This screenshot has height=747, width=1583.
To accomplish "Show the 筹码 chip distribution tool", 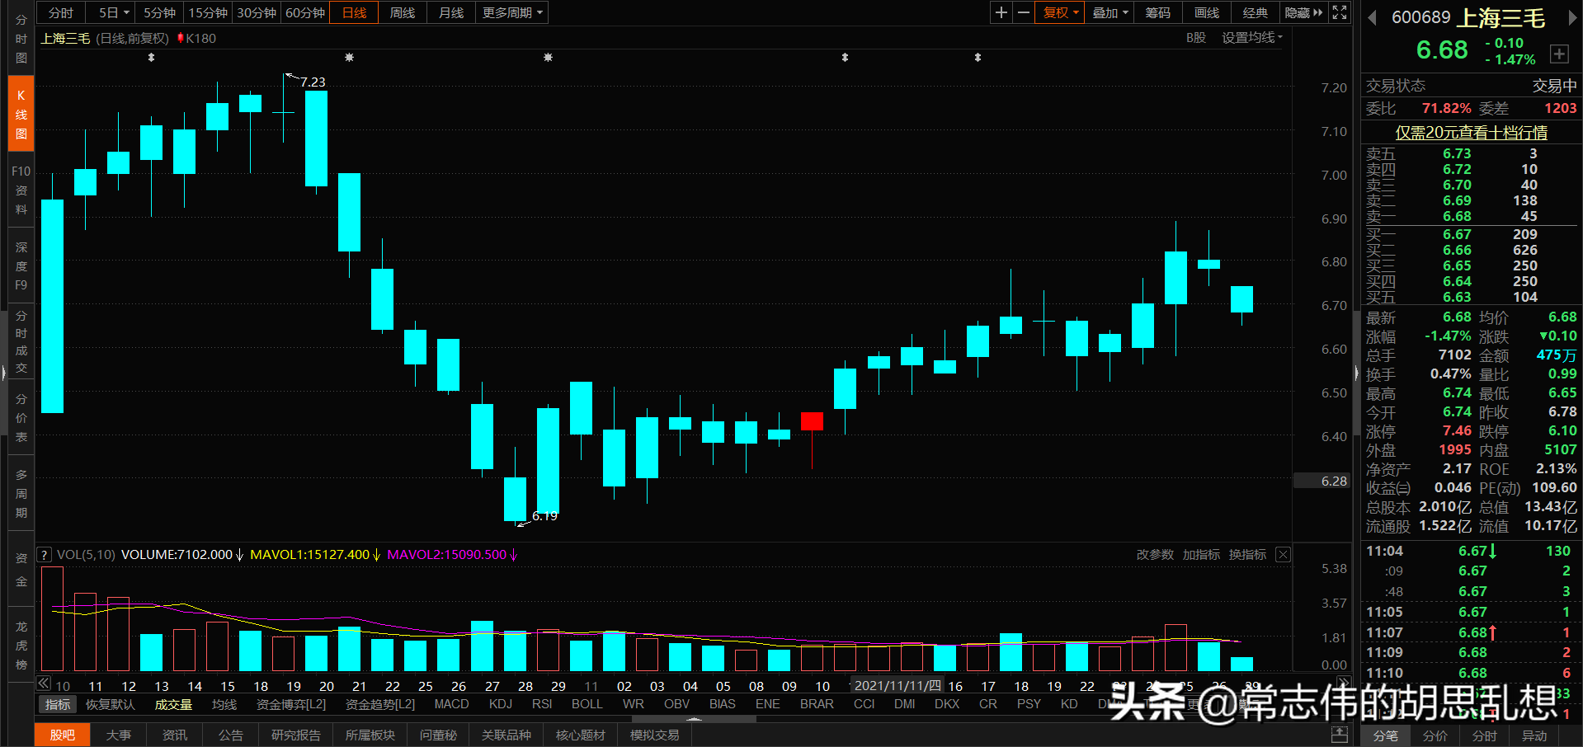I will point(1157,12).
